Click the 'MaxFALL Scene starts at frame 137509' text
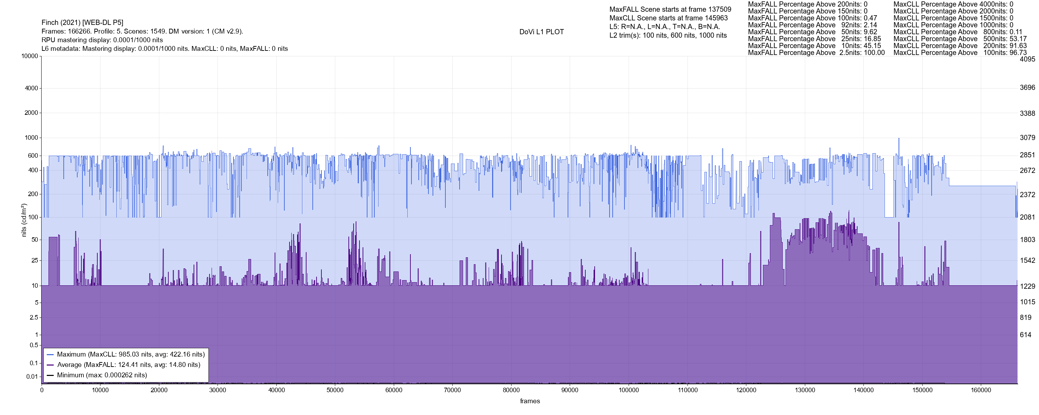The image size is (1039, 415). (x=670, y=9)
